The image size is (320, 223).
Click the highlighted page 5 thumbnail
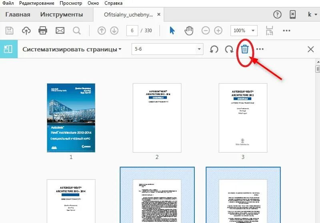click(x=157, y=195)
